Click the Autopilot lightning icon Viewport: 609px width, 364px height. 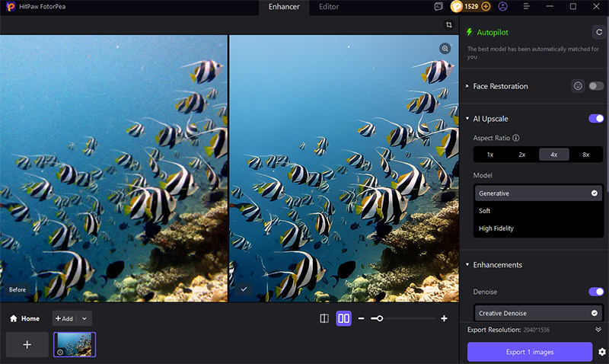click(469, 32)
